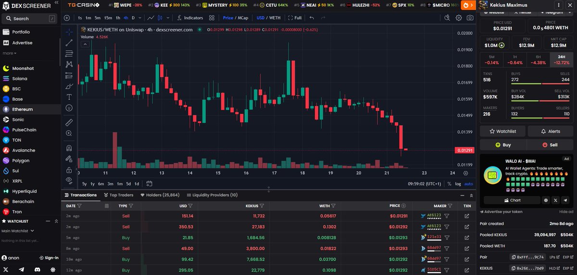Collapse the transactions panel
The image size is (577, 275).
(x=462, y=195)
